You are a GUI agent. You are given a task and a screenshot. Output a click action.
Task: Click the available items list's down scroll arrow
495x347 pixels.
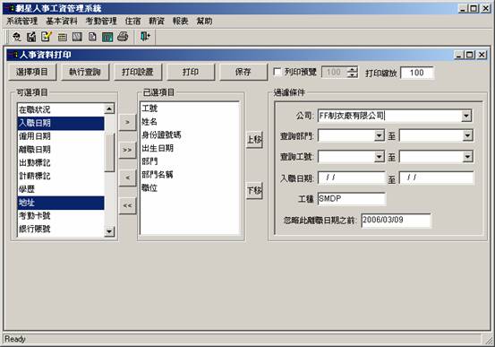[109, 231]
